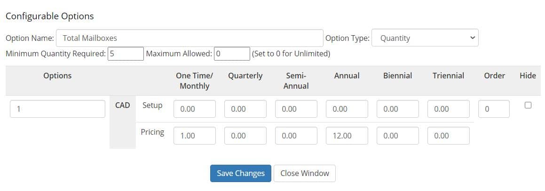Open the Option Type dropdown
The width and height of the screenshot is (545, 191).
425,38
